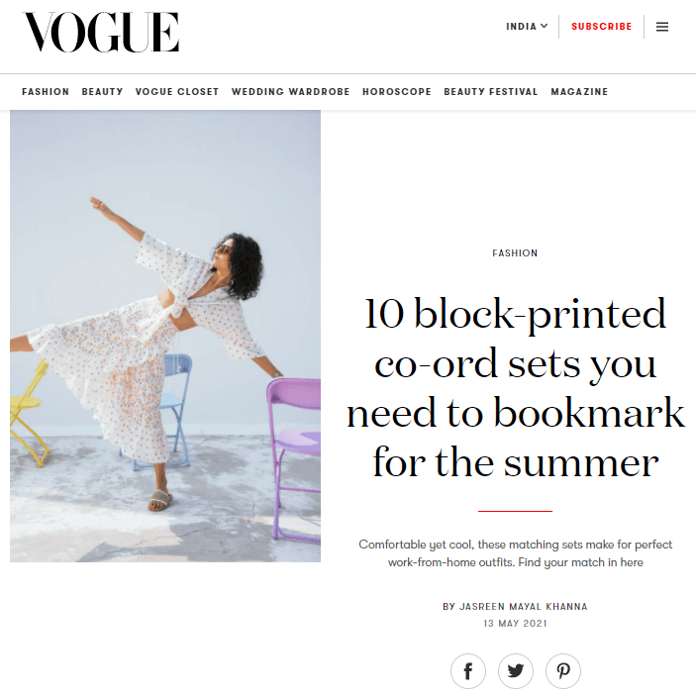
Task: Go to Beauty Festival page
Action: coord(491,92)
